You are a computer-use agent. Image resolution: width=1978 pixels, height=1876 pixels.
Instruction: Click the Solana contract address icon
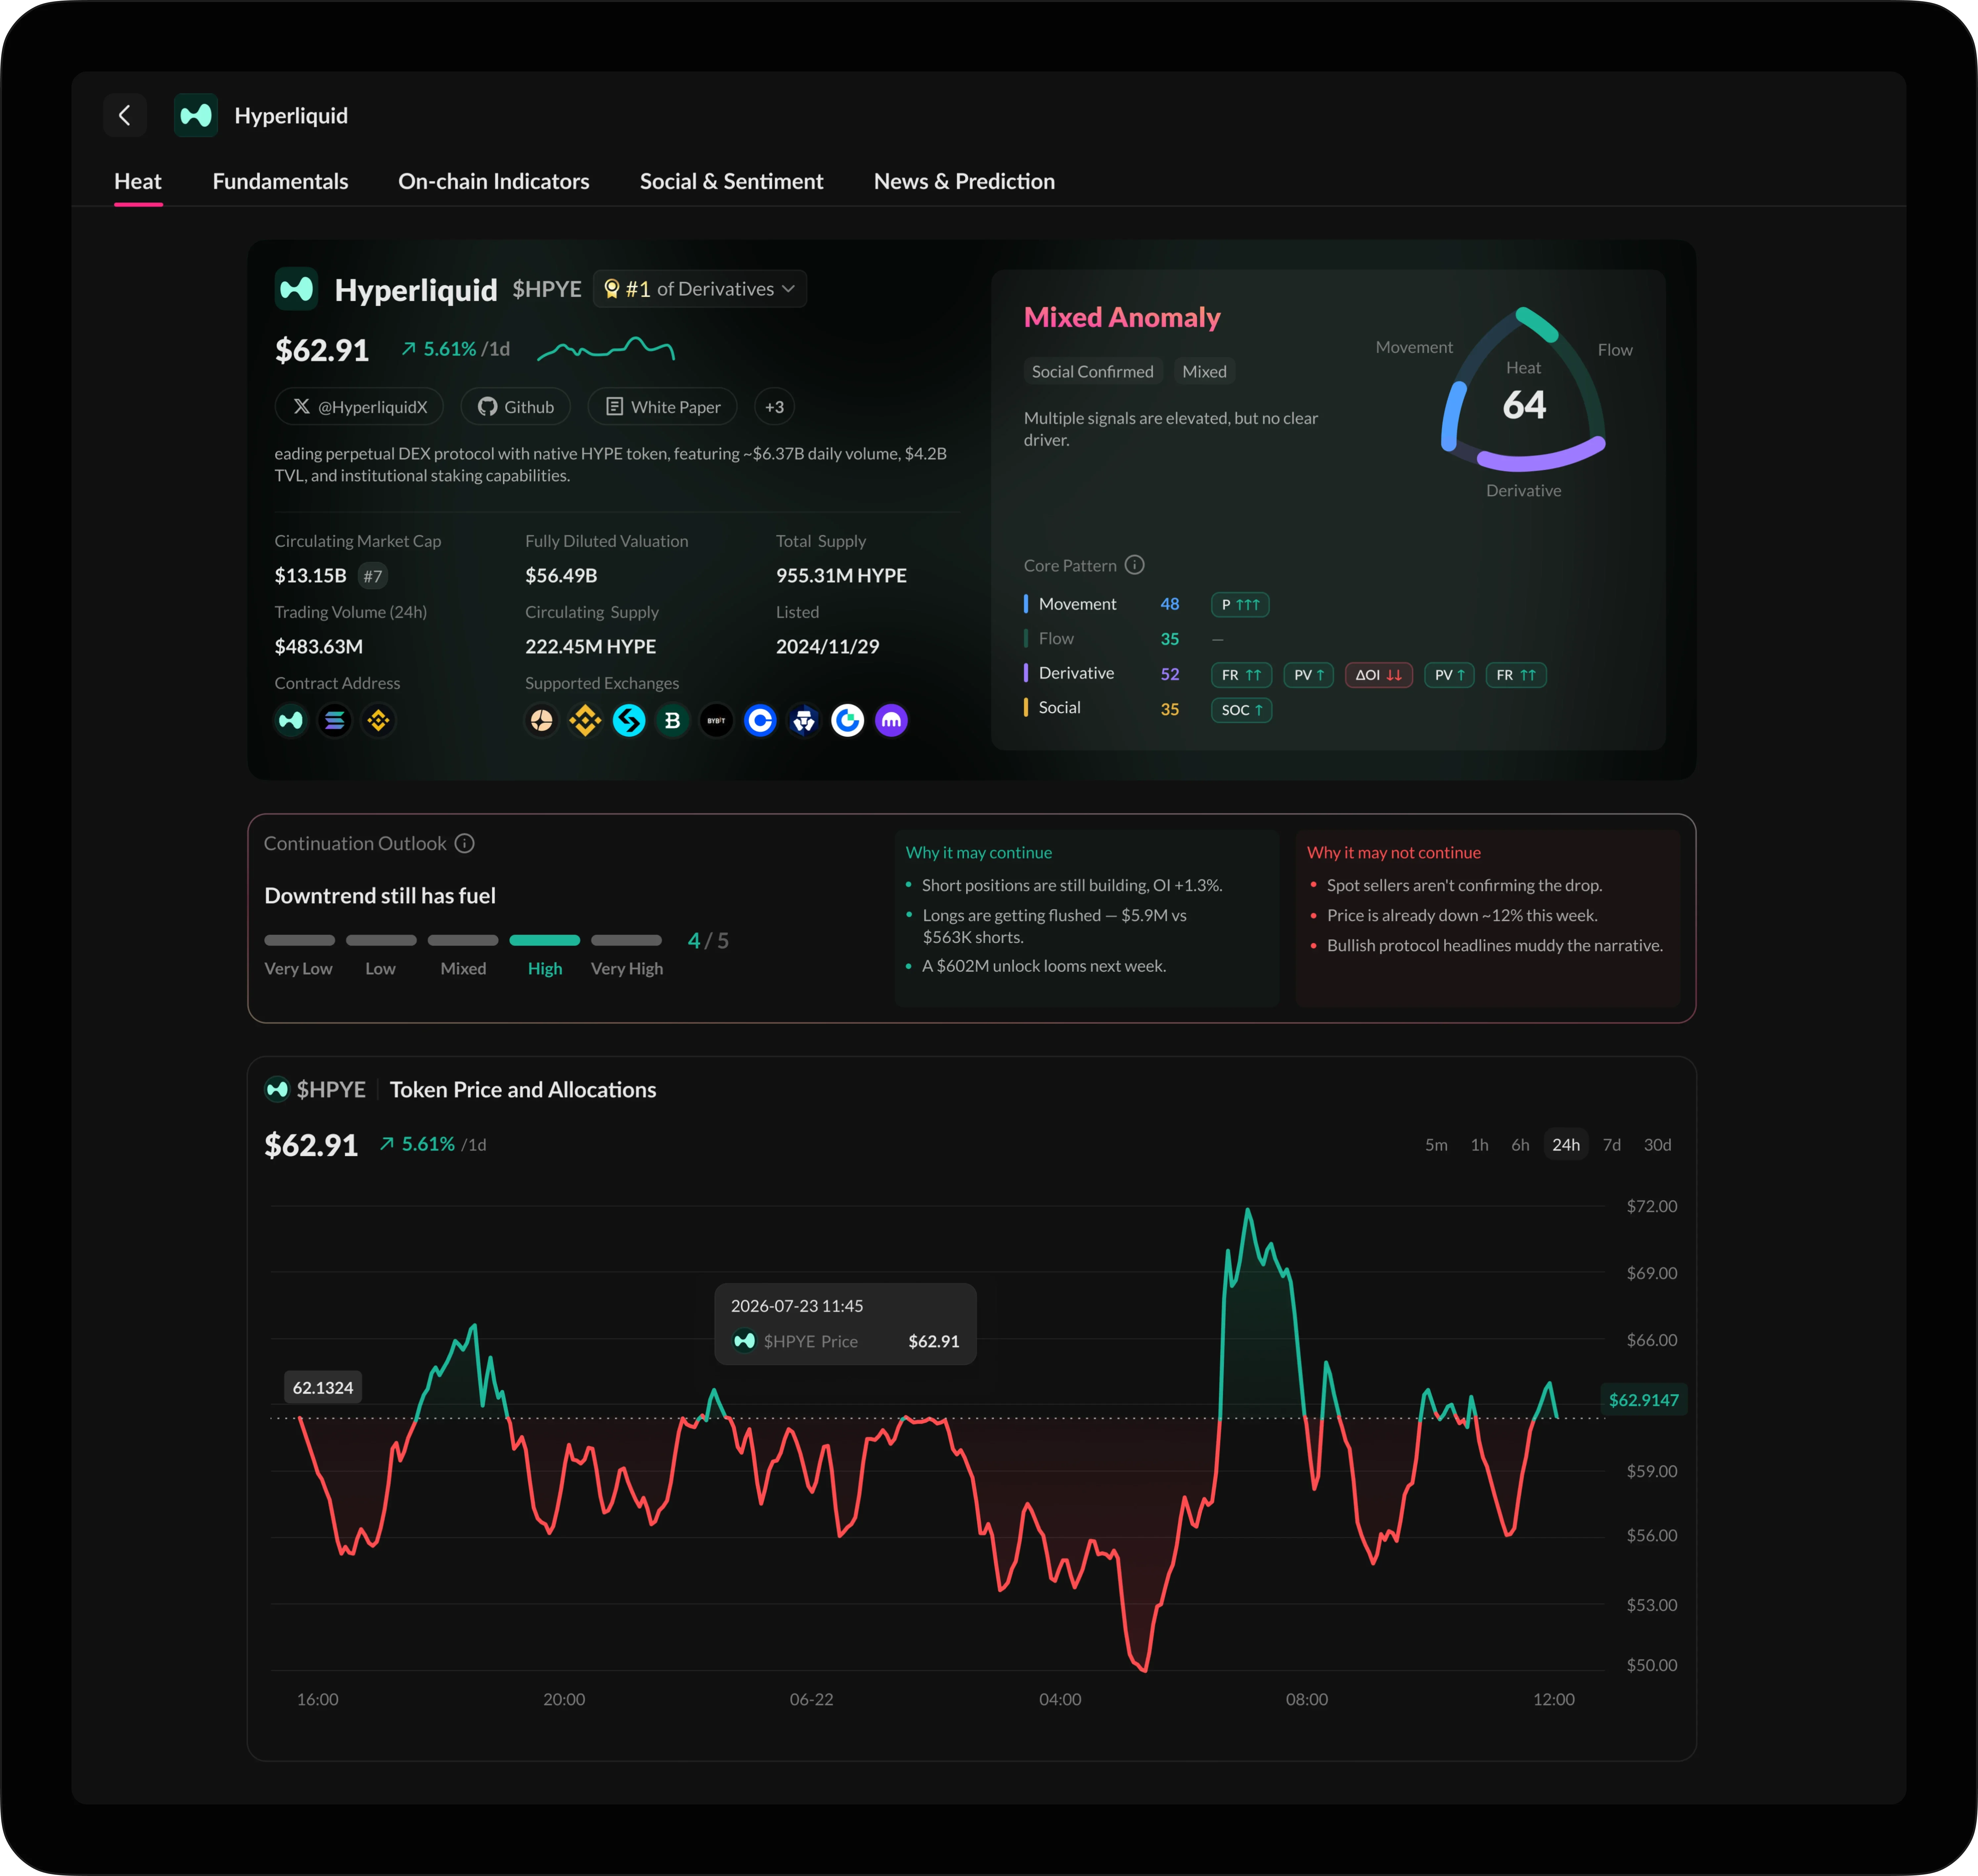click(335, 720)
